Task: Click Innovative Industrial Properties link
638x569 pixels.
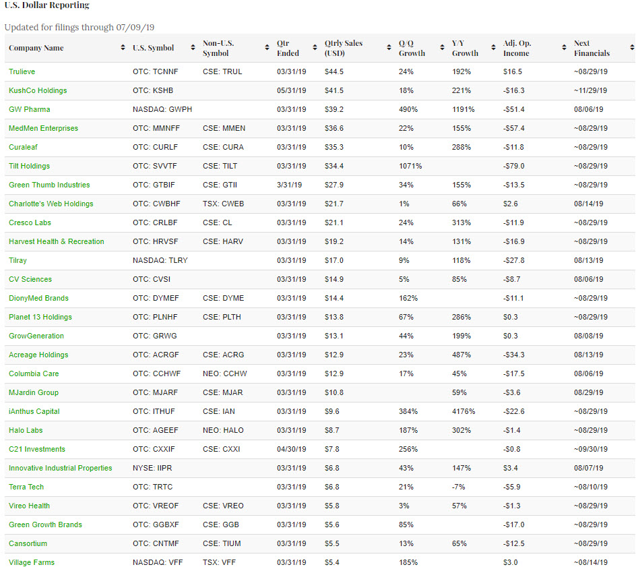Action: point(61,468)
